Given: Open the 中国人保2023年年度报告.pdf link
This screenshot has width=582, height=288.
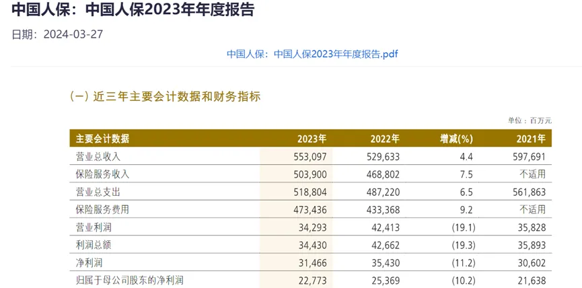Looking at the screenshot, I should [312, 54].
